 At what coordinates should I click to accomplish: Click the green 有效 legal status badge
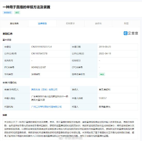point(102,74)
